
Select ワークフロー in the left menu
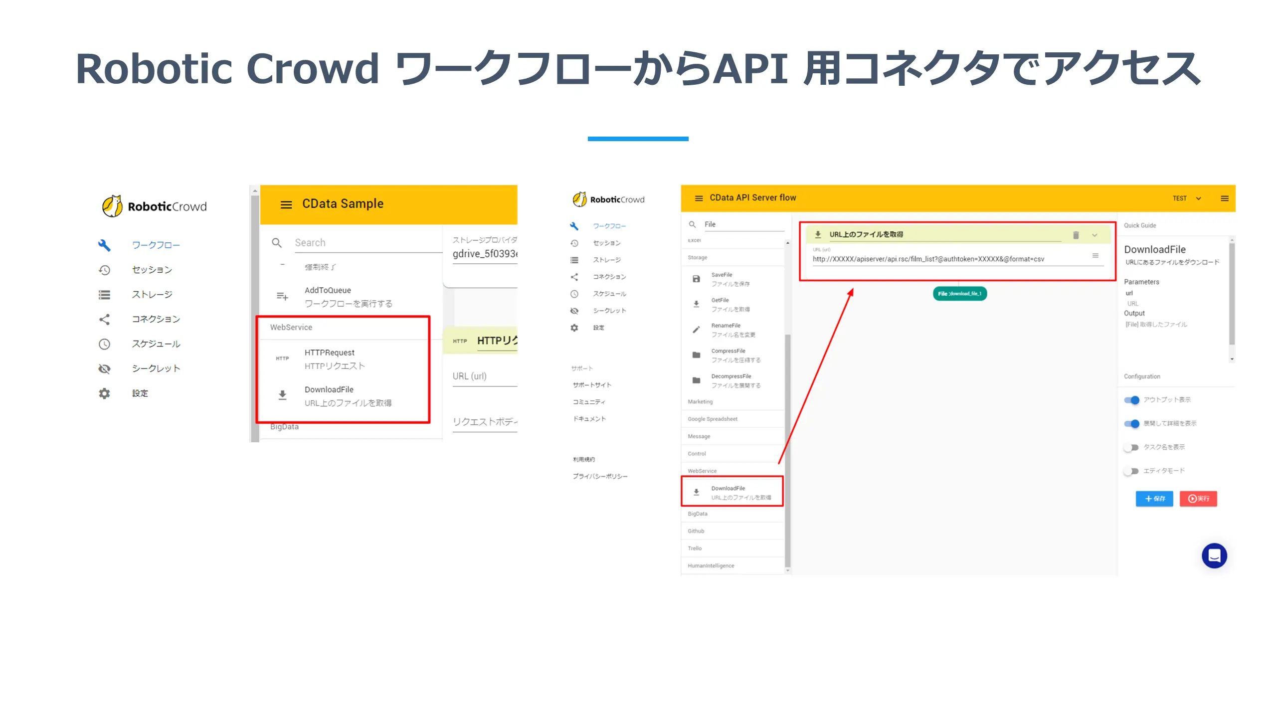click(x=155, y=245)
